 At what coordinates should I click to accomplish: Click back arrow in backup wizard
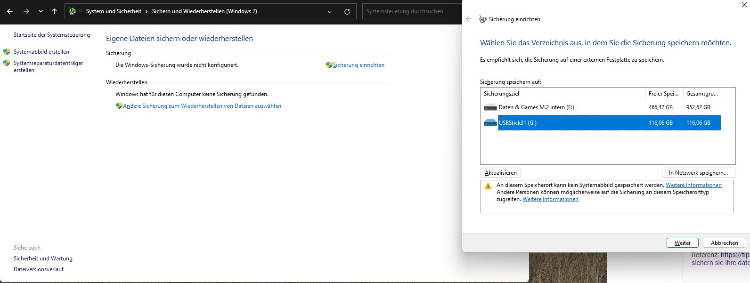(x=469, y=19)
